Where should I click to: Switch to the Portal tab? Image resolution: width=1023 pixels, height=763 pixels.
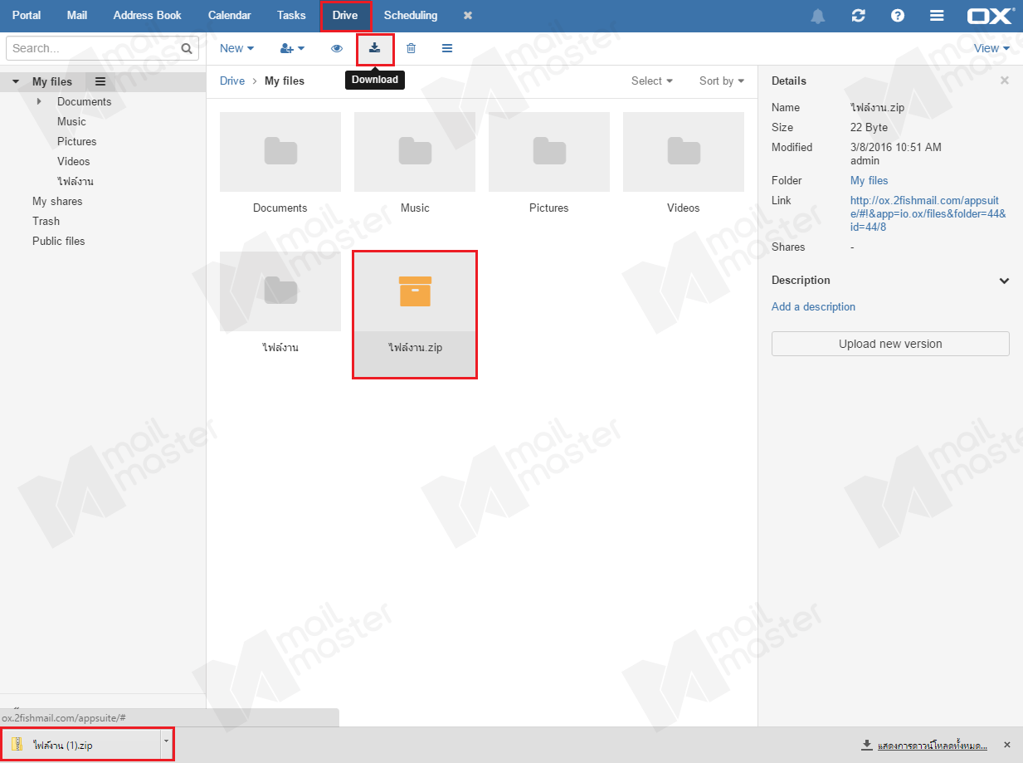(27, 16)
